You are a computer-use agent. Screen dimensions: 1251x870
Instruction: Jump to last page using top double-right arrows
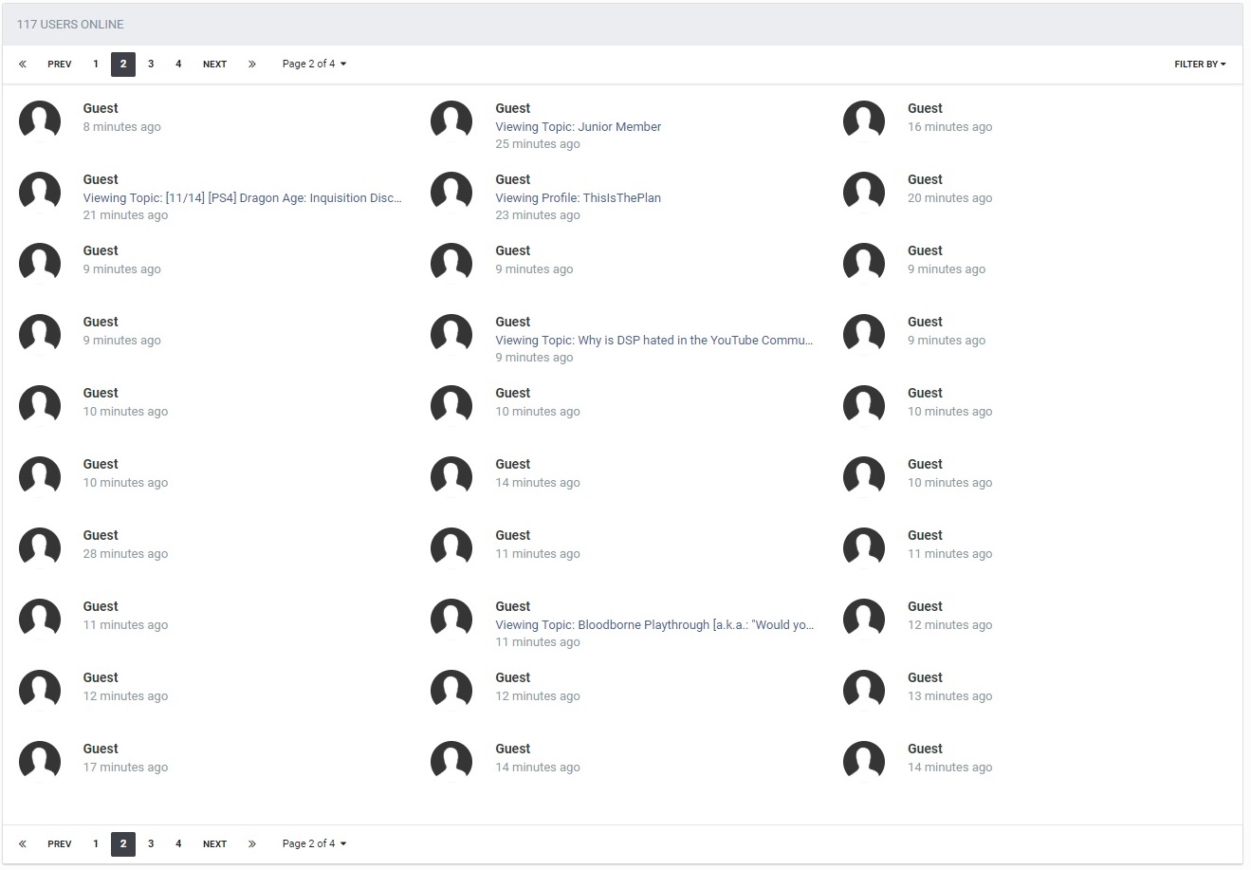(x=251, y=65)
